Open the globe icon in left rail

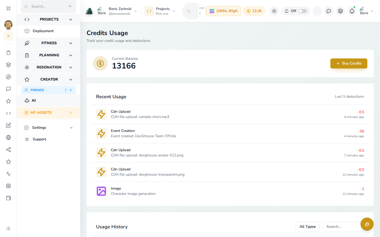(x=8, y=137)
